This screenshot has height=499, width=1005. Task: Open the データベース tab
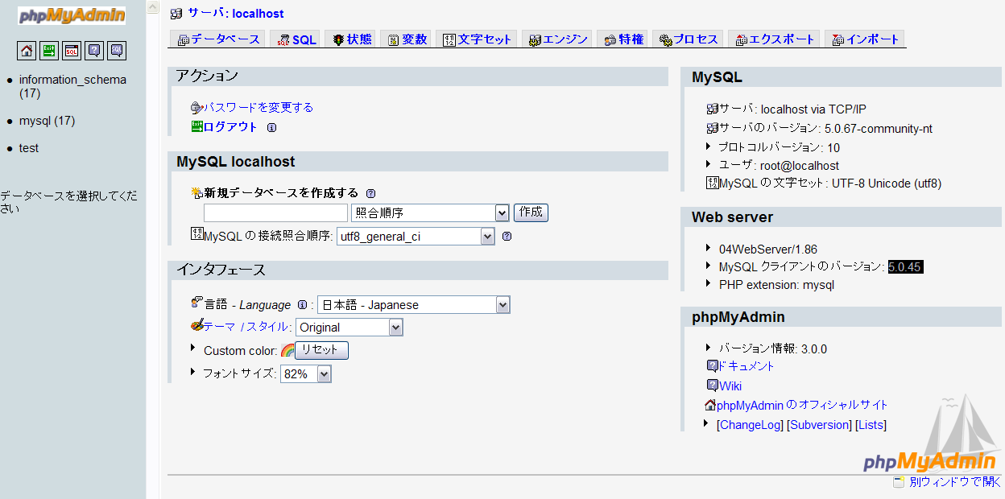click(219, 39)
